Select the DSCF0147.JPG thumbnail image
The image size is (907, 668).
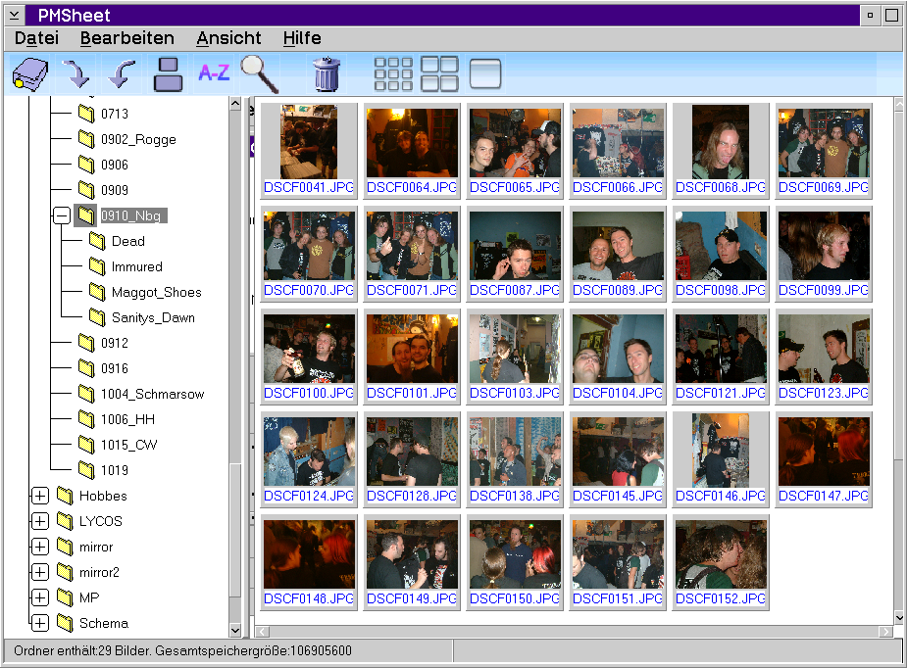tap(824, 452)
